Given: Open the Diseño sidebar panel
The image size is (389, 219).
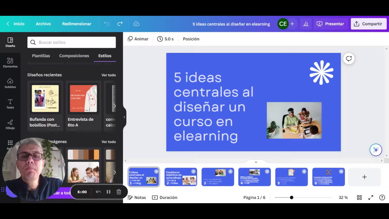Looking at the screenshot, I should pyautogui.click(x=10, y=42).
